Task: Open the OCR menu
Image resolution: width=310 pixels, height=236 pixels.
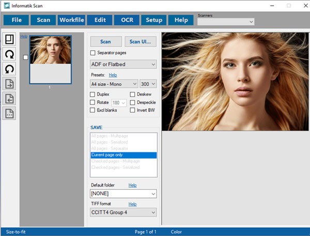Action: [x=127, y=20]
